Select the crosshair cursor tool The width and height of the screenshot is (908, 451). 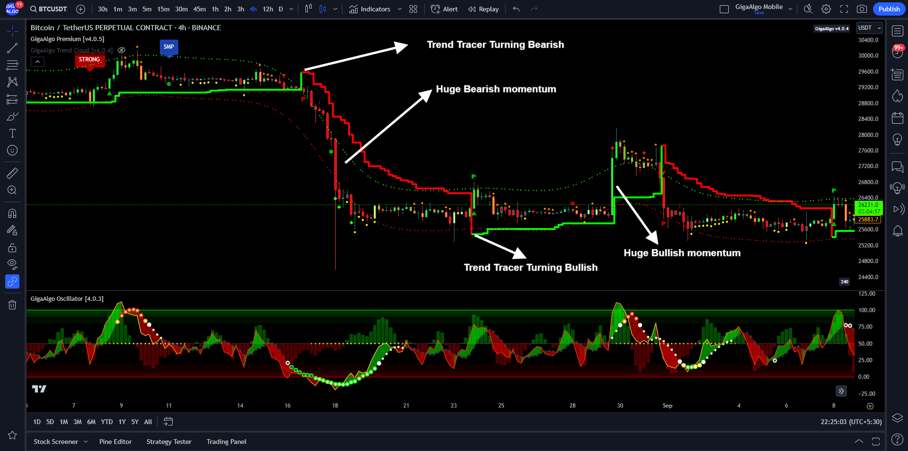[12, 31]
